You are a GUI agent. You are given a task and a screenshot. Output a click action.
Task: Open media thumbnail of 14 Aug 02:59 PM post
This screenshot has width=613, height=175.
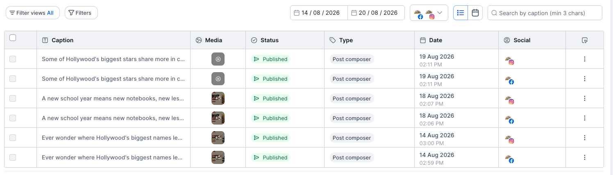click(218, 157)
